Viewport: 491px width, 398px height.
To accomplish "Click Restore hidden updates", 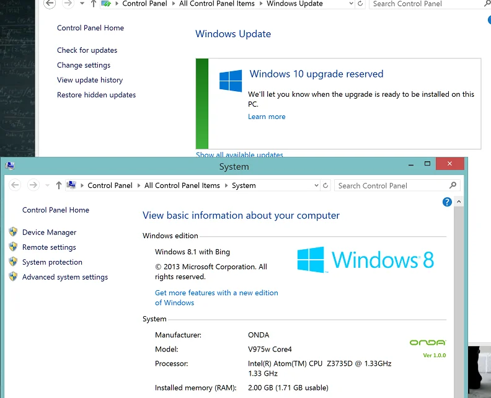I will coord(97,95).
